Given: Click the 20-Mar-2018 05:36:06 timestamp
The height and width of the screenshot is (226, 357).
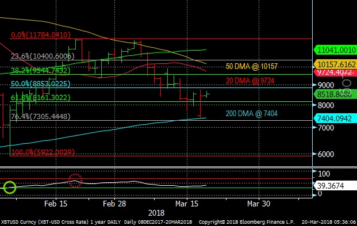Looking at the screenshot, I should click(329, 222).
